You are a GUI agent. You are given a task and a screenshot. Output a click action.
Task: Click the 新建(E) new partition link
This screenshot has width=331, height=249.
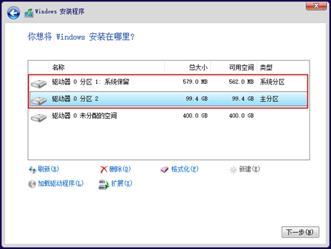coord(249,169)
